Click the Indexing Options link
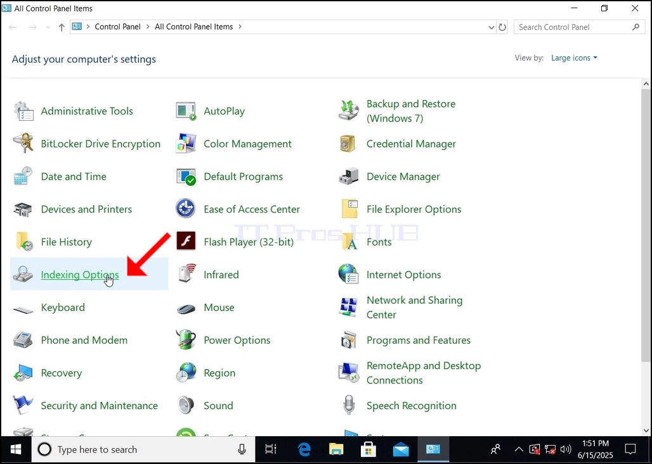The image size is (652, 464). (x=80, y=274)
